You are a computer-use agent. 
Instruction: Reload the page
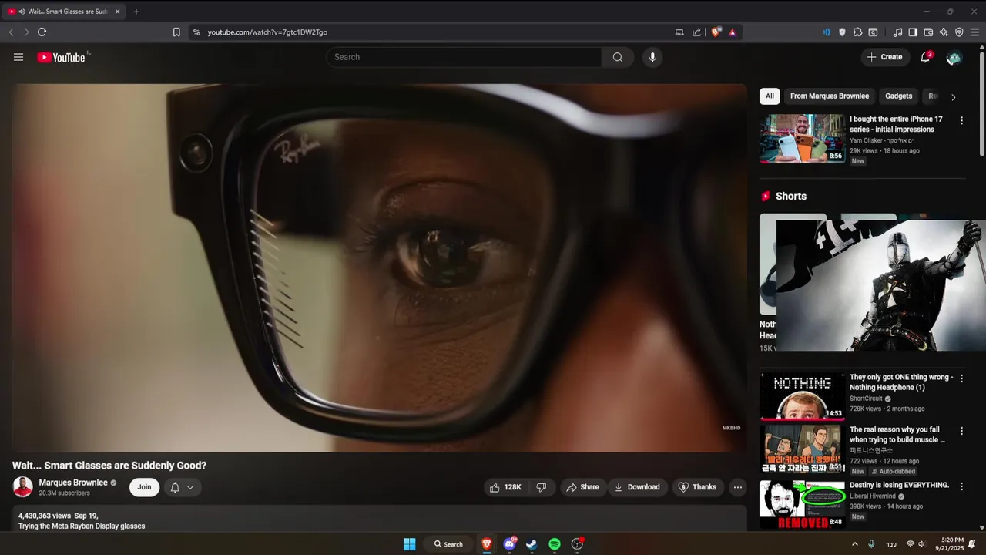(42, 32)
